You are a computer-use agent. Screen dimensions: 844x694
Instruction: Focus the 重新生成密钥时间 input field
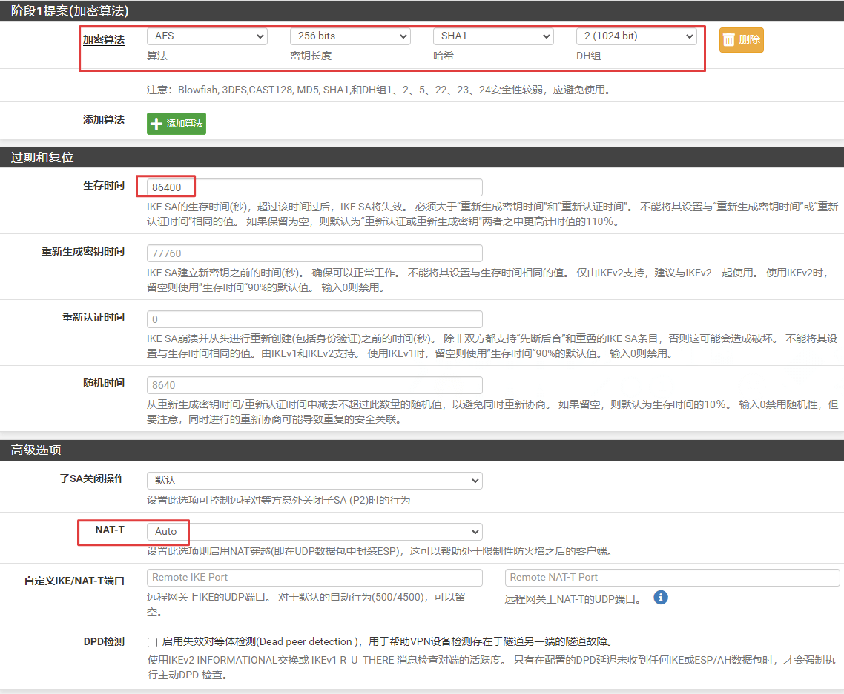click(x=314, y=253)
